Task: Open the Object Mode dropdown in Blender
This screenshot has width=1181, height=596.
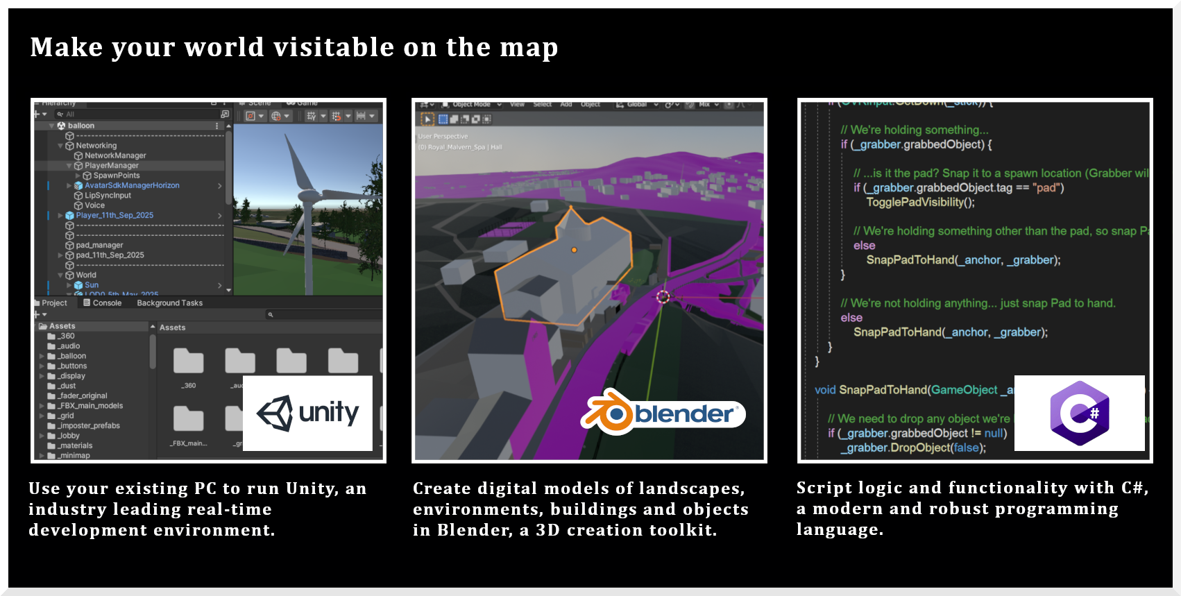Action: pos(472,105)
